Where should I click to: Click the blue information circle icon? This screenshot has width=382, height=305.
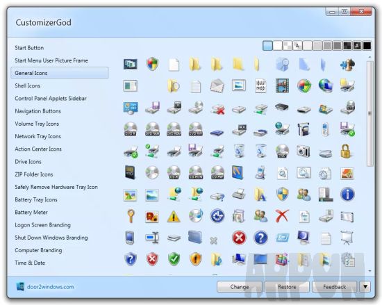pyautogui.click(x=347, y=195)
